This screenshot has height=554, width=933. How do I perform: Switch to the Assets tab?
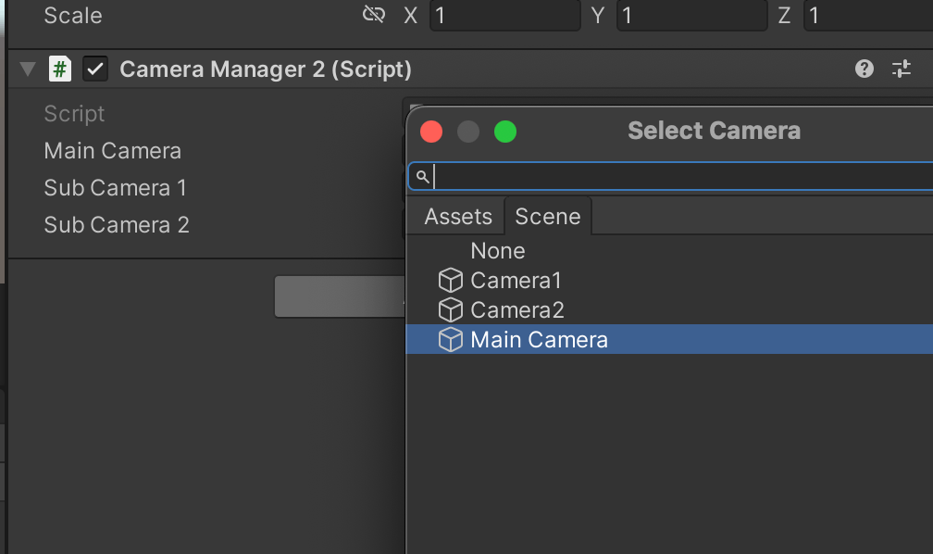pyautogui.click(x=457, y=217)
